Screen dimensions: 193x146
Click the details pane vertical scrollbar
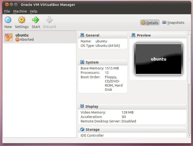tap(189, 60)
